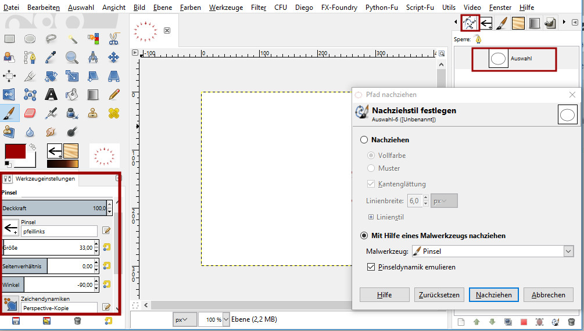Click the Zurücksetzen button
The width and height of the screenshot is (584, 331).
(439, 295)
